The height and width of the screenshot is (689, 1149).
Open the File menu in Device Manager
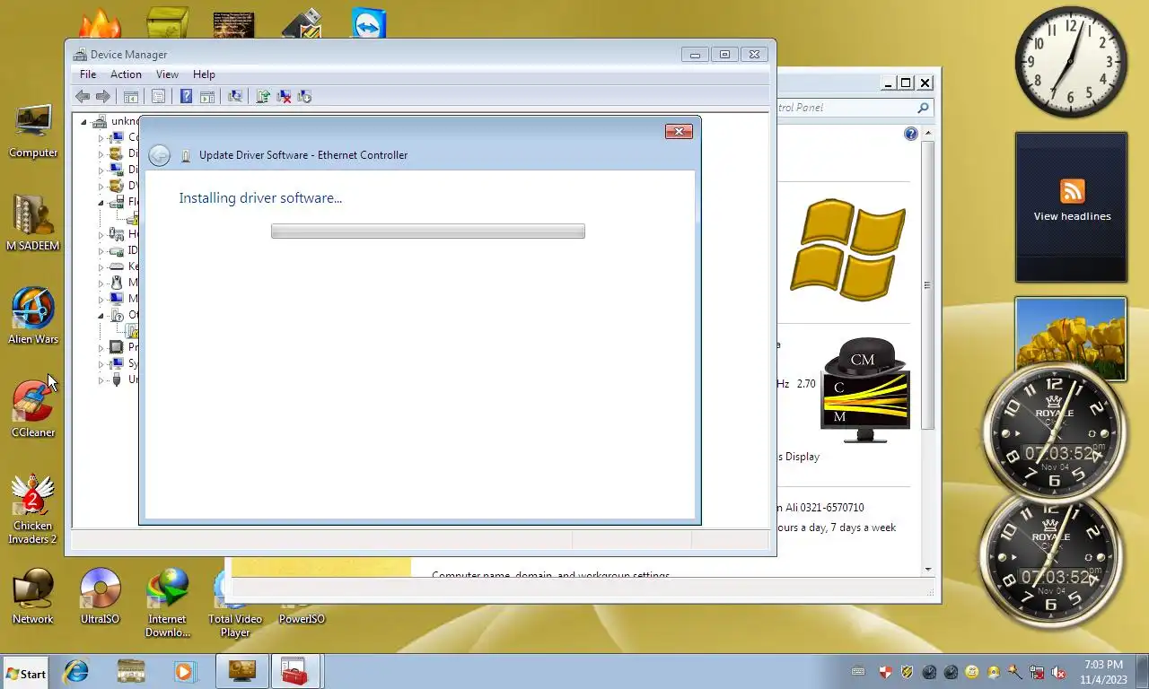pos(88,74)
